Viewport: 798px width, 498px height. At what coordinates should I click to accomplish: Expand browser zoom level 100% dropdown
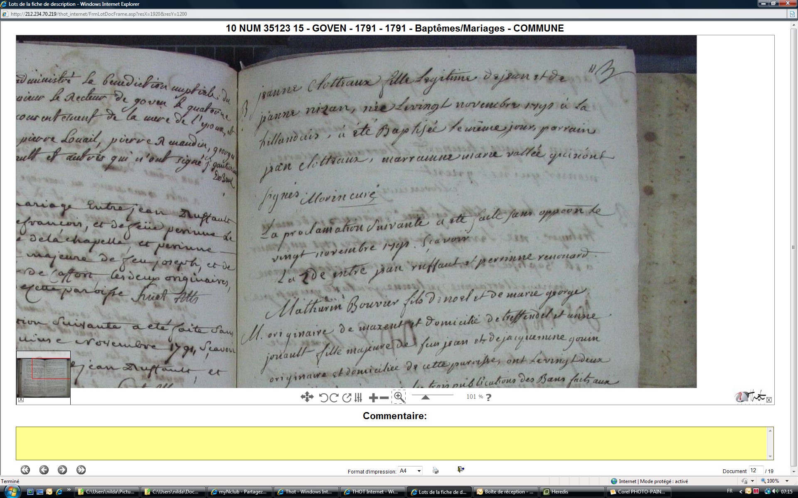[787, 481]
